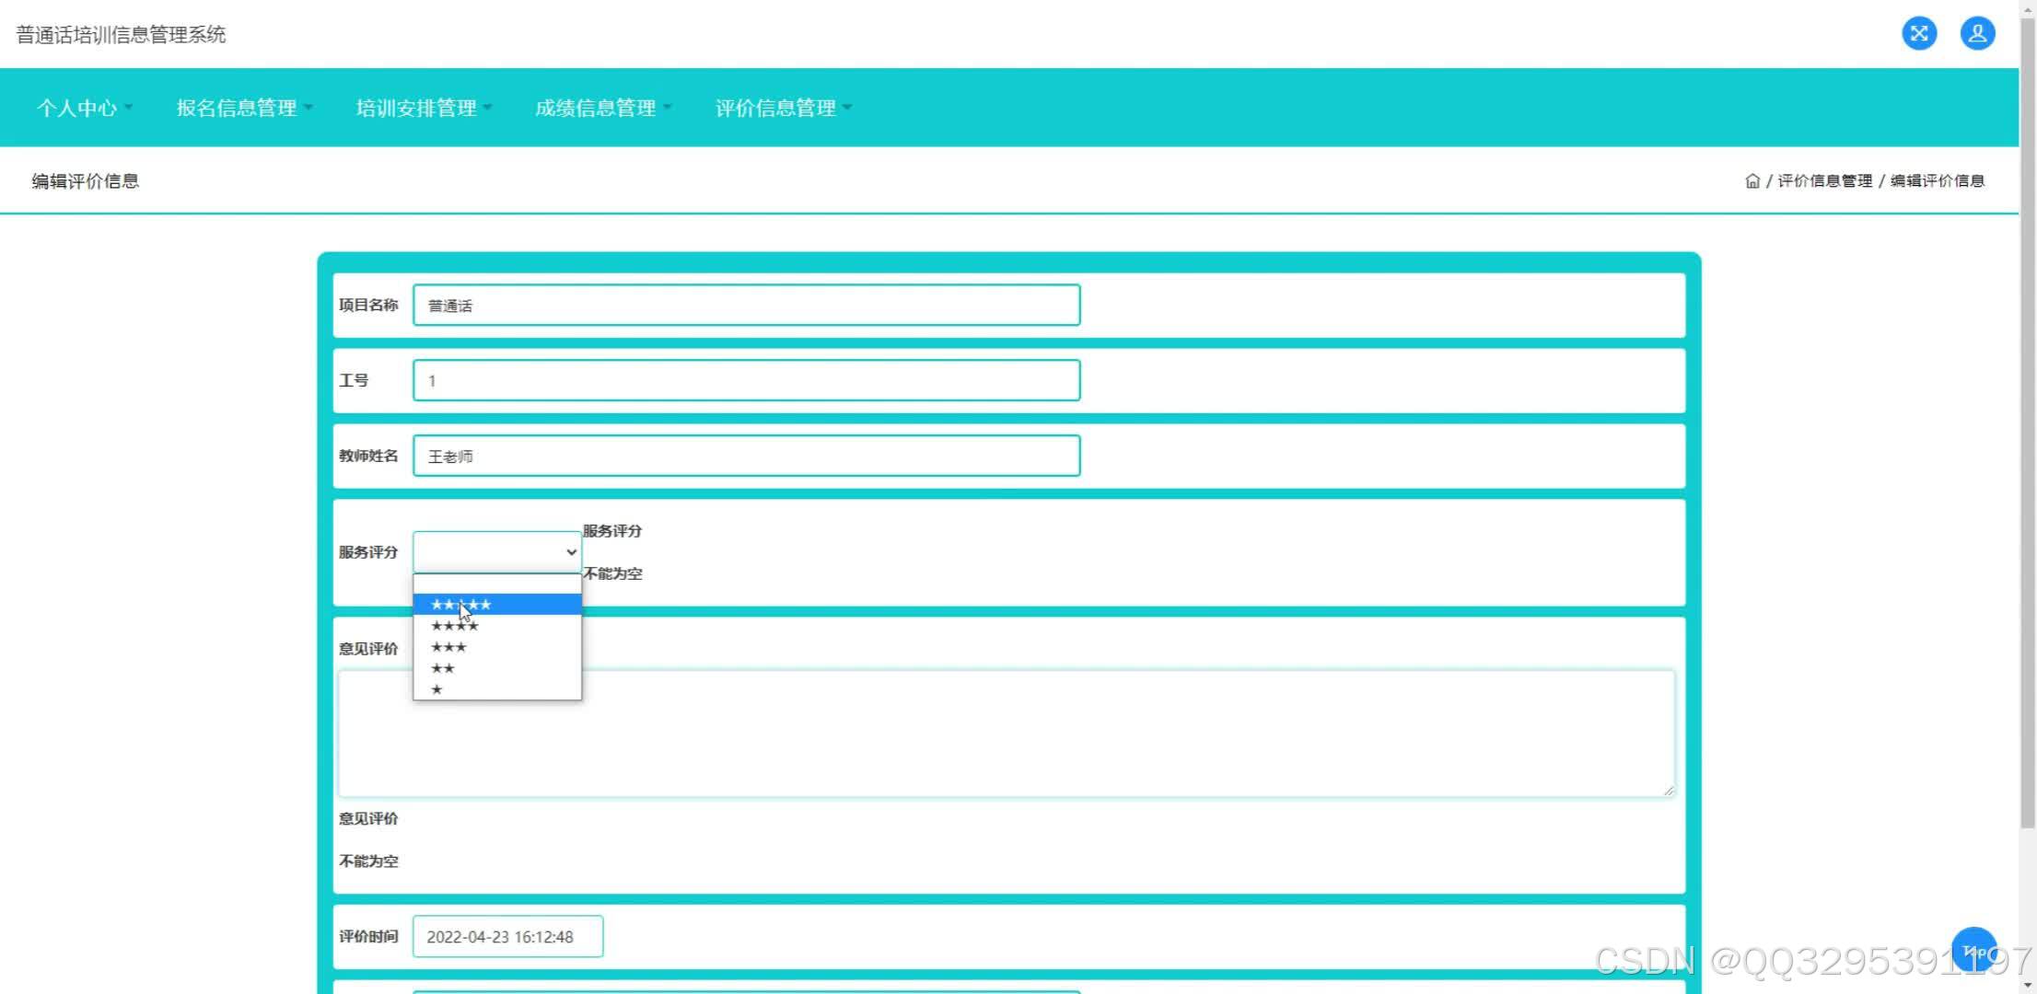Viewport: 2037px width, 994px height.
Task: Click the 项目名称 input field
Action: 746,306
